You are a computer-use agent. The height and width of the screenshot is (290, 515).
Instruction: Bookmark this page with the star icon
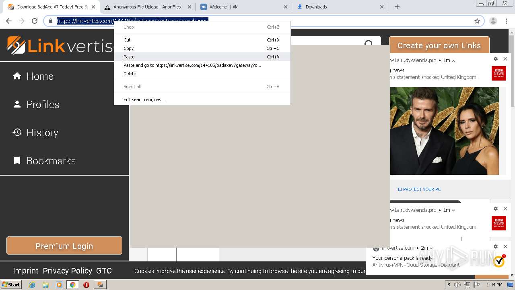(477, 21)
